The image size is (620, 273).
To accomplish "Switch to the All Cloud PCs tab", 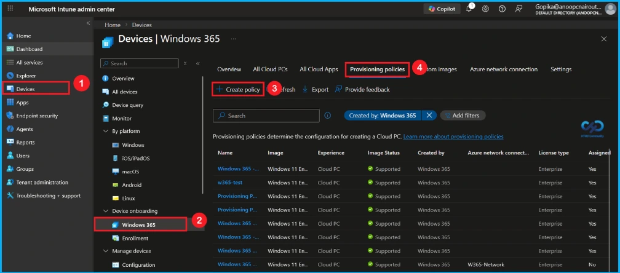I will 270,69.
